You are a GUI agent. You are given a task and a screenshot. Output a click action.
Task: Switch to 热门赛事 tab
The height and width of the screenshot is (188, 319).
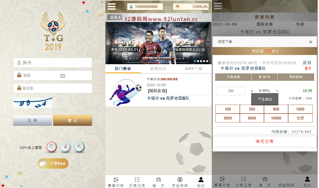[x=123, y=69]
